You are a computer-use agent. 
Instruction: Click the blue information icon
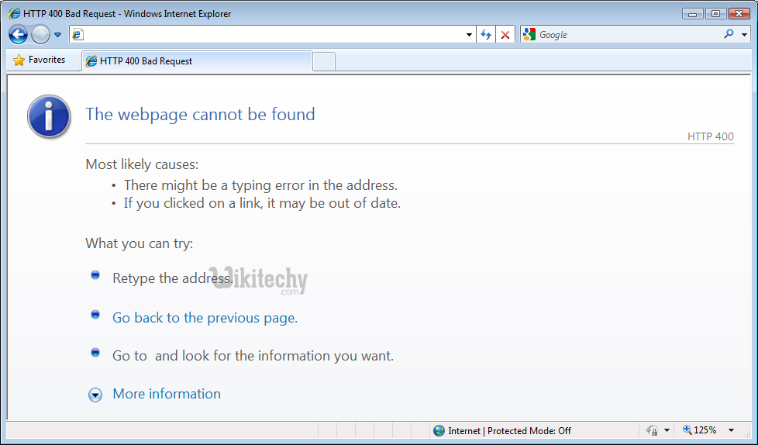point(49,116)
